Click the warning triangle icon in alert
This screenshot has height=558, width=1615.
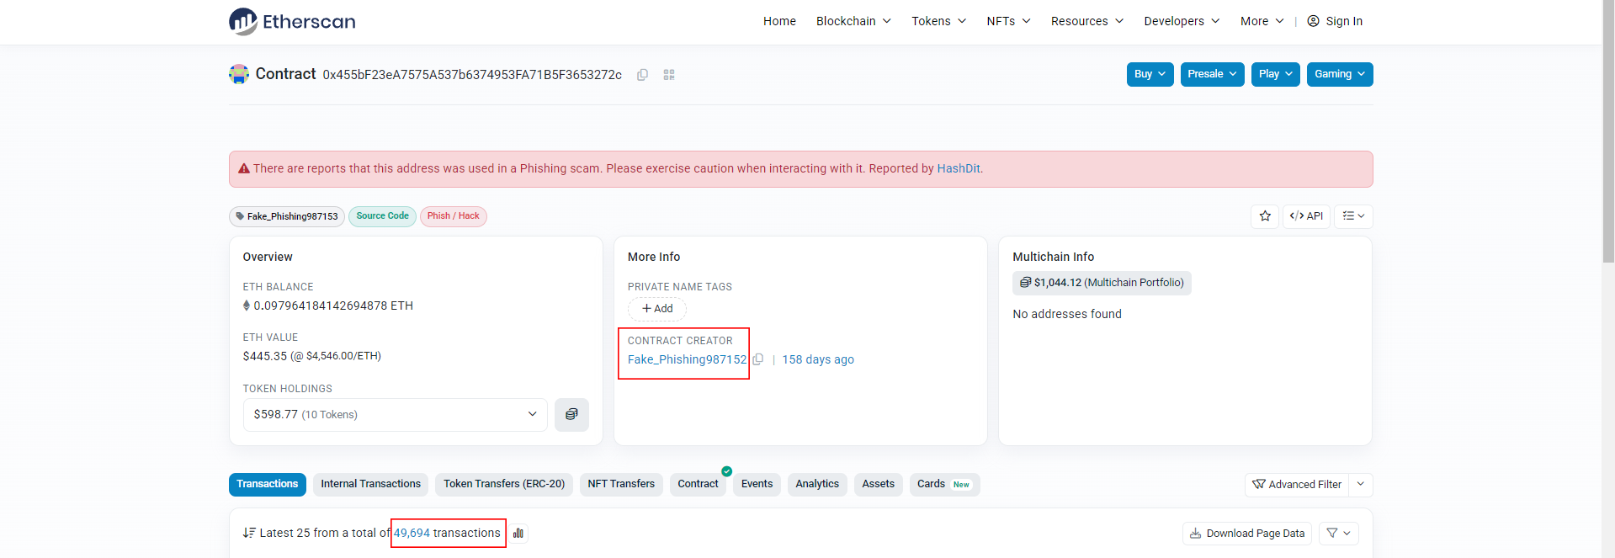click(x=244, y=168)
